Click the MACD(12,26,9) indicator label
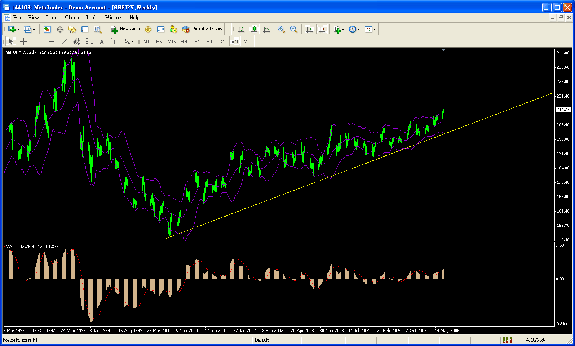 pos(32,246)
